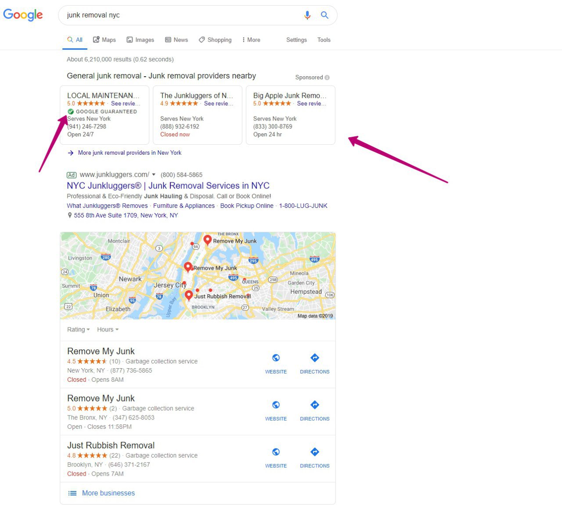The image size is (562, 512).
Task: Open the More search categories menu
Action: pos(251,40)
